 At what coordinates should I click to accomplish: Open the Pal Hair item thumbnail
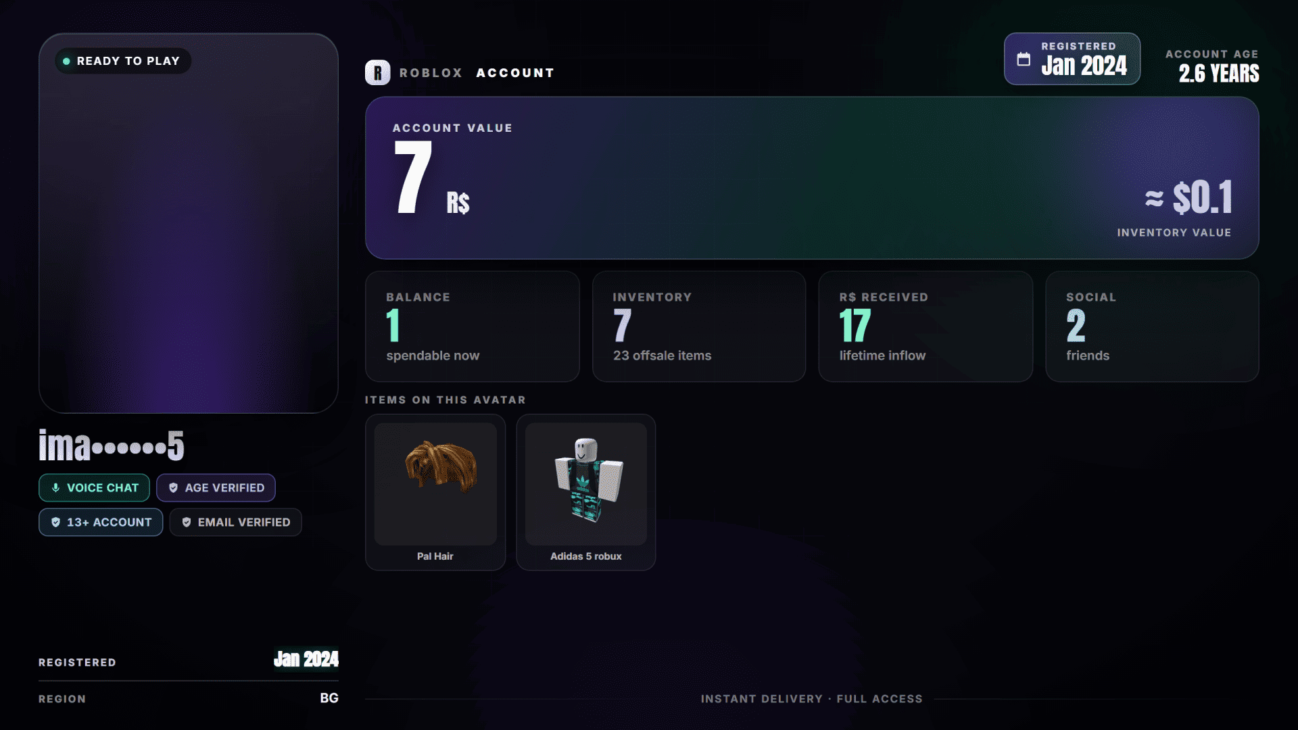pyautogui.click(x=435, y=484)
